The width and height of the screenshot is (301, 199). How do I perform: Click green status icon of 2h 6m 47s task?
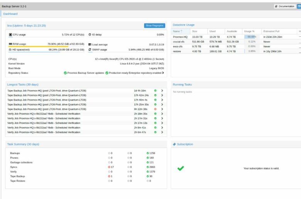(155, 132)
